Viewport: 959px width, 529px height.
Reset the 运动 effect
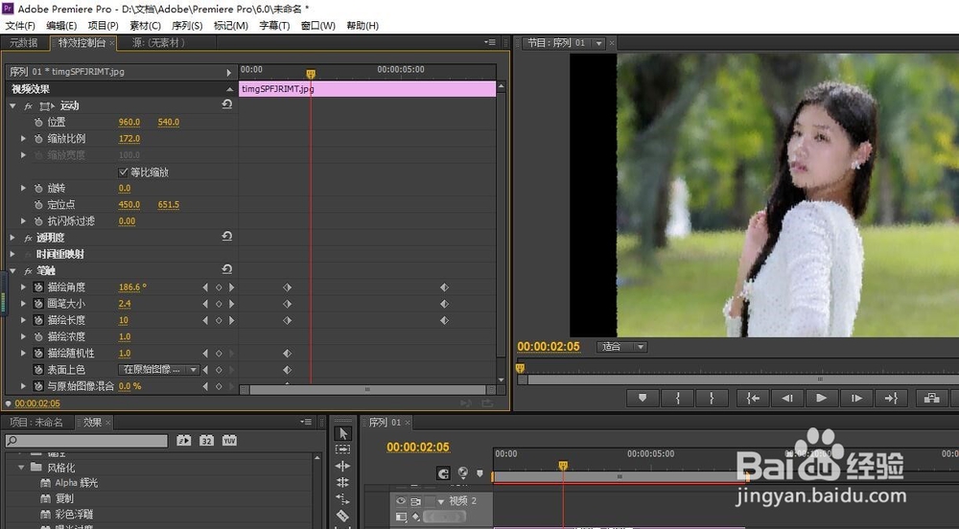[227, 104]
